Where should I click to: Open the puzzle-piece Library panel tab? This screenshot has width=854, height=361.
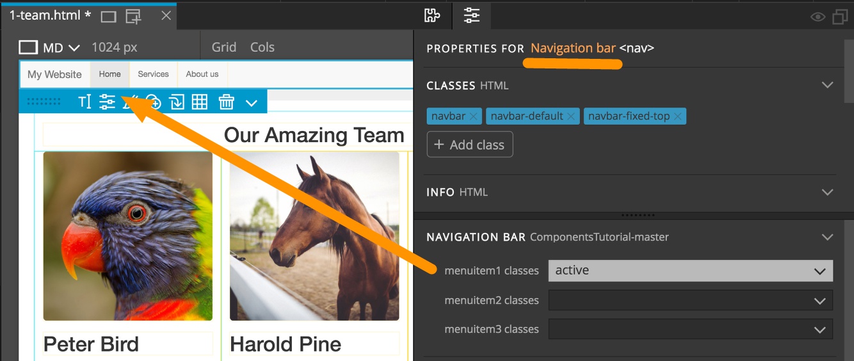click(x=432, y=15)
